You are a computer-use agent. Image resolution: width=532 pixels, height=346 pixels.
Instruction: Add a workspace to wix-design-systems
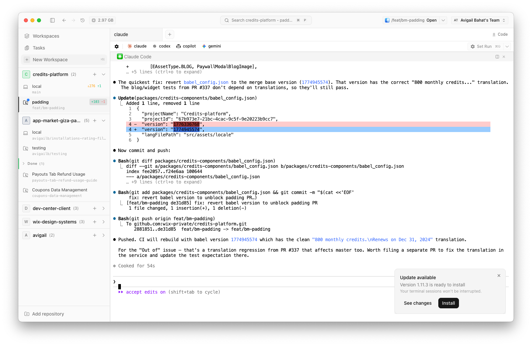(x=95, y=222)
